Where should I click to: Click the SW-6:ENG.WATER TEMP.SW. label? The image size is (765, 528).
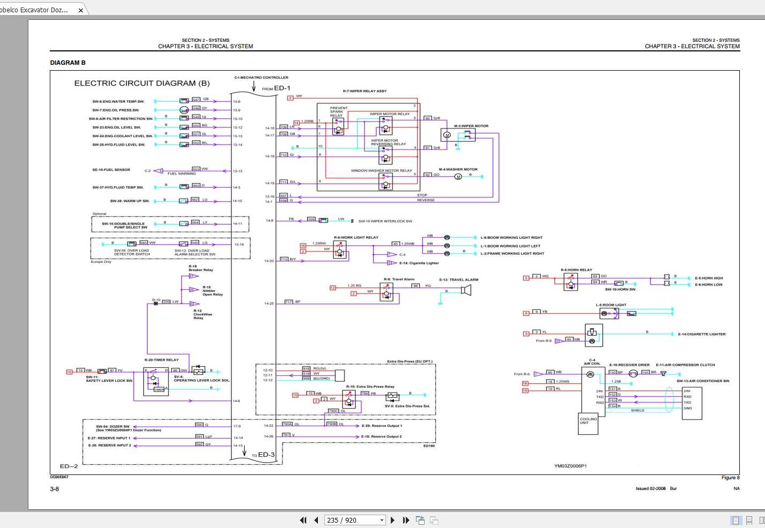[x=118, y=101]
